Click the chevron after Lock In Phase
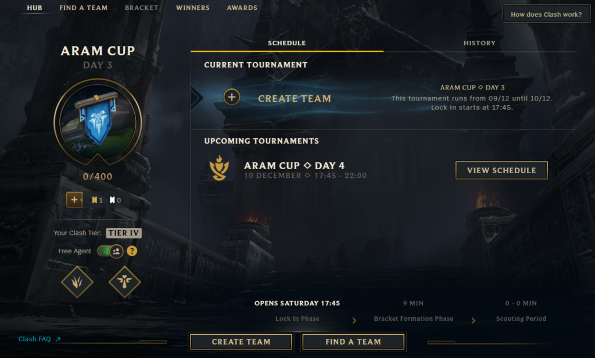Viewport: 595px width, 358px height. pos(354,321)
